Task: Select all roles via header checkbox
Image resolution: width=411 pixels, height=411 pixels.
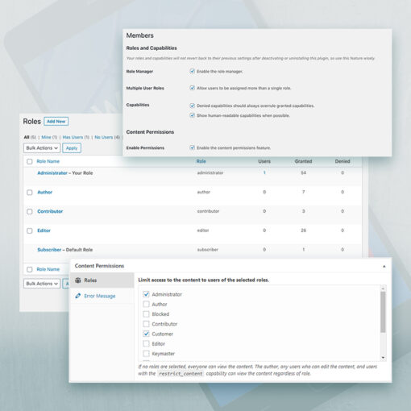Action: (30, 161)
